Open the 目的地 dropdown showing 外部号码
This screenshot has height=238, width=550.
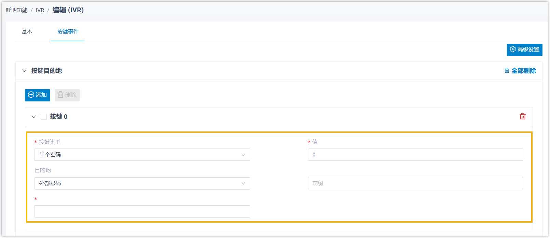click(x=142, y=183)
